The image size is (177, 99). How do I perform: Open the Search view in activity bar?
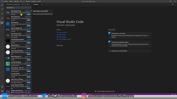click(x=2, y=9)
